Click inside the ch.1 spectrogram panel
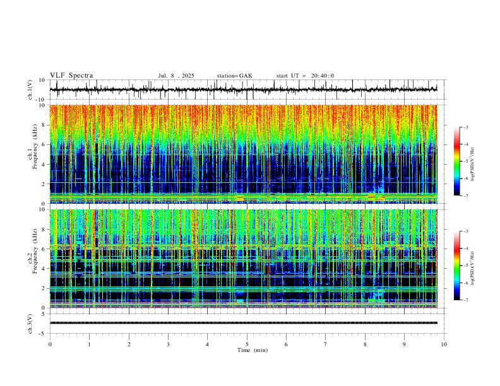Image resolution: width=500 pixels, height=386 pixels. click(x=243, y=154)
